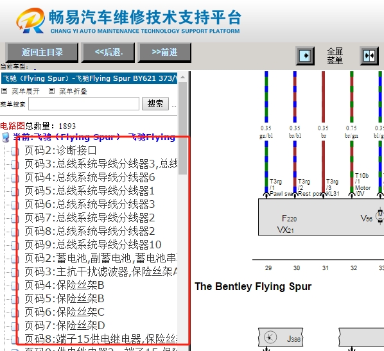The height and width of the screenshot is (351, 384).
Task: Click track number 31 in diagram
Action: (x=325, y=268)
